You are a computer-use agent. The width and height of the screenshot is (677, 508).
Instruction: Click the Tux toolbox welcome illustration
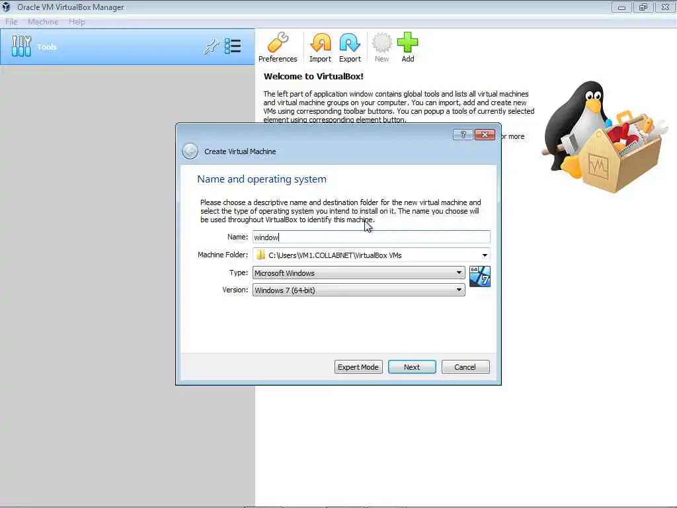(x=604, y=136)
